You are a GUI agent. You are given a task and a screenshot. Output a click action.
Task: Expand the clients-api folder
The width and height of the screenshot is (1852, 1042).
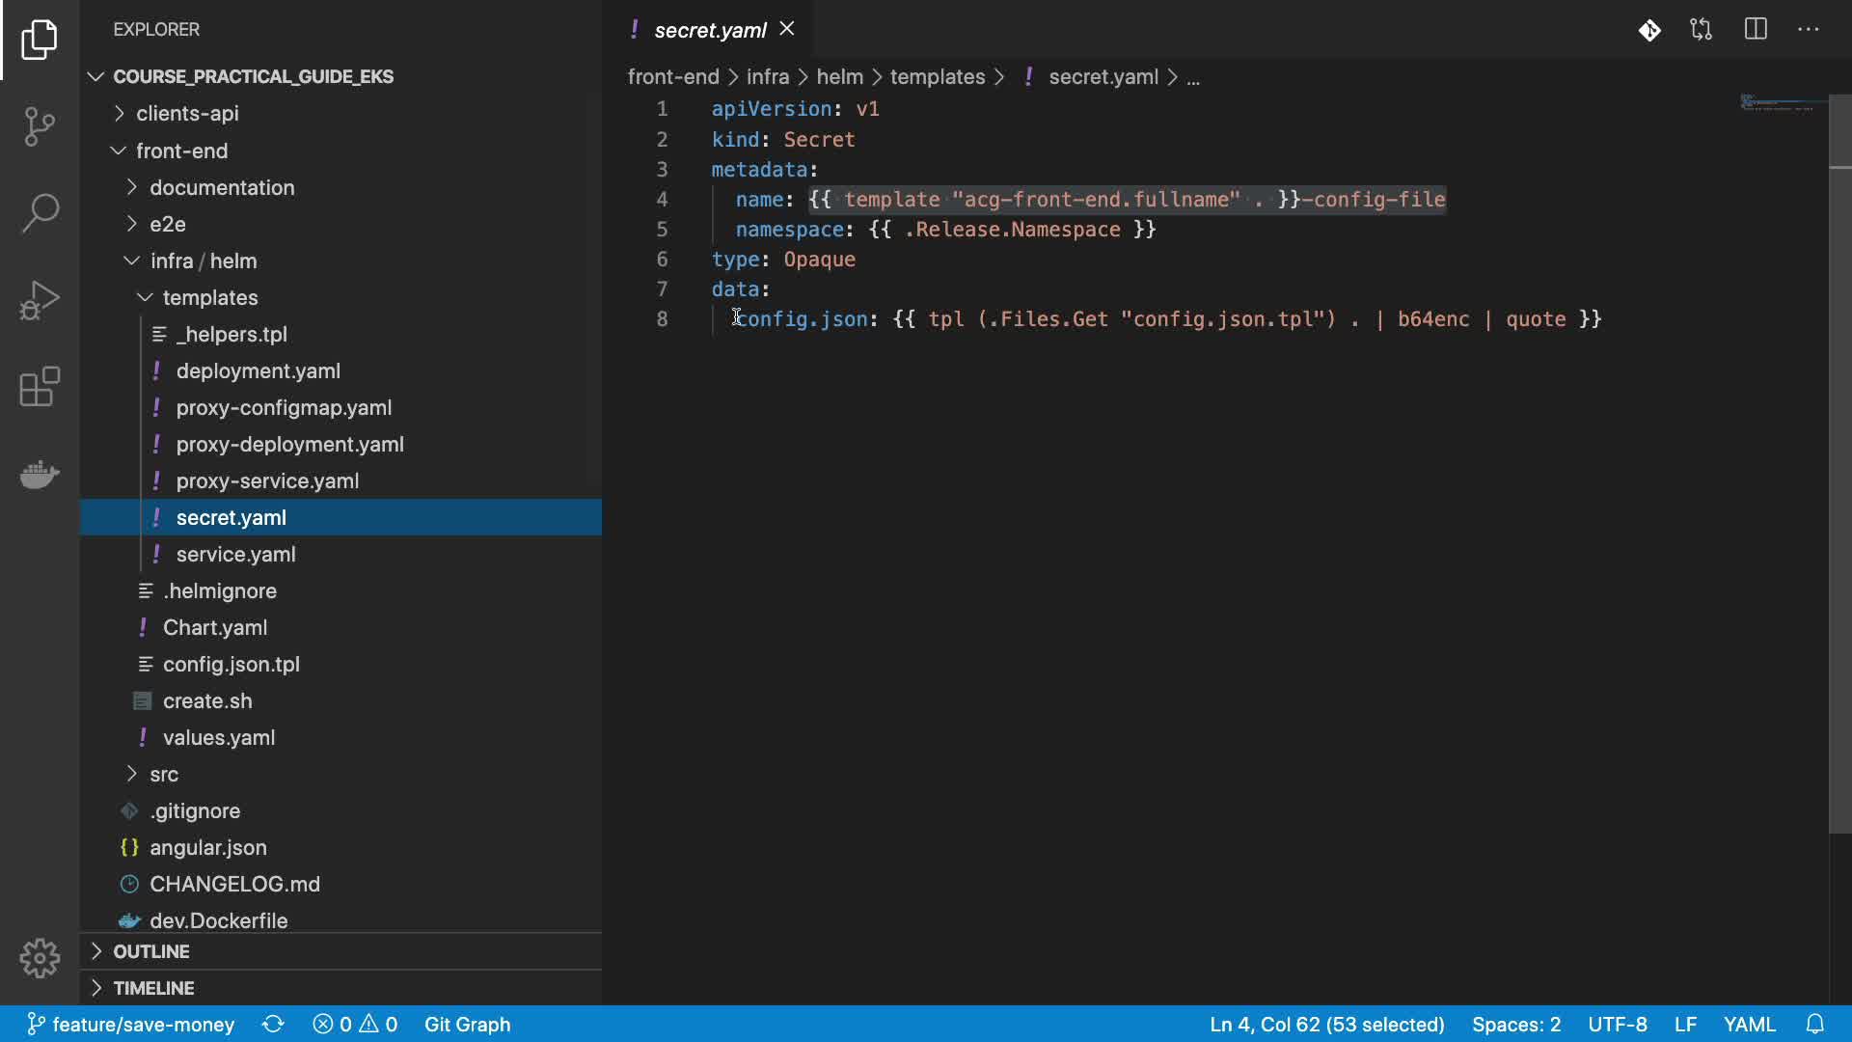click(x=187, y=113)
